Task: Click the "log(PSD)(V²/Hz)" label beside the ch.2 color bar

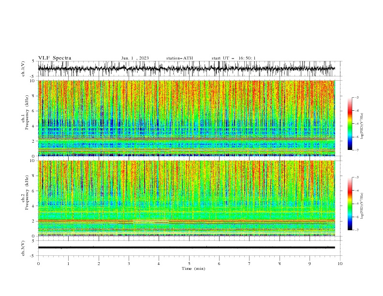Action: [x=362, y=206]
